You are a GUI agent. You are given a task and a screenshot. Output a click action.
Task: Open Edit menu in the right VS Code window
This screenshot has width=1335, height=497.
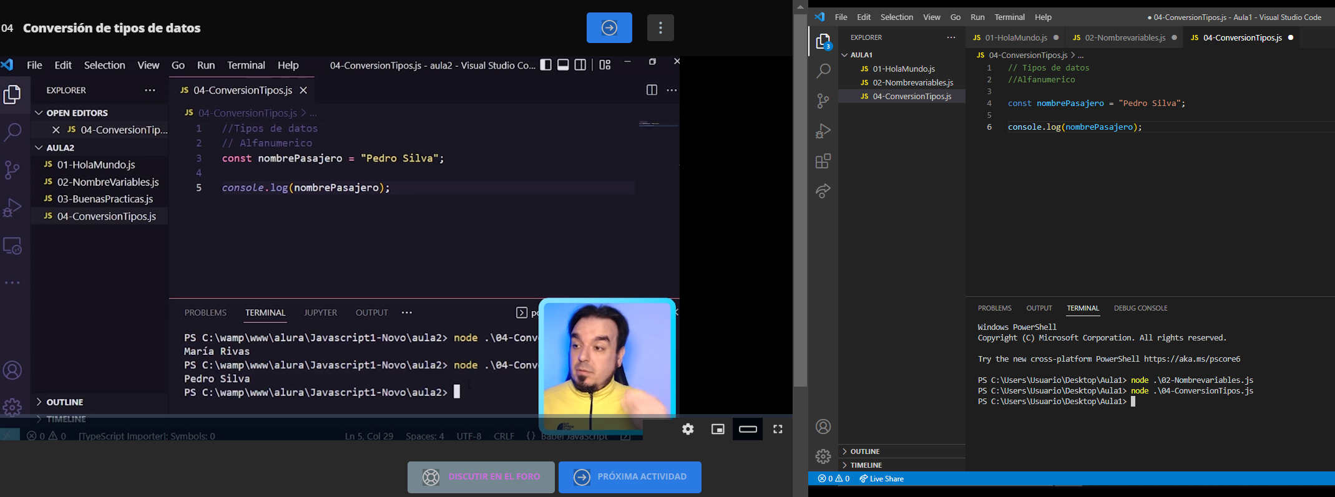(864, 17)
